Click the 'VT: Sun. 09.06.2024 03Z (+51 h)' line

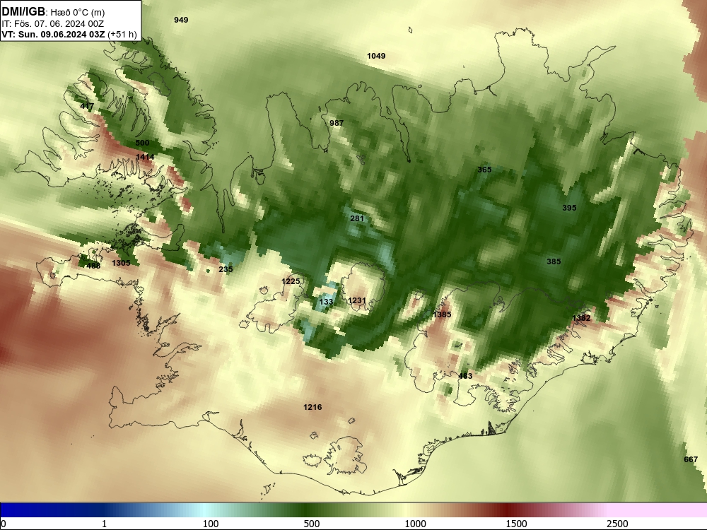[x=69, y=34]
